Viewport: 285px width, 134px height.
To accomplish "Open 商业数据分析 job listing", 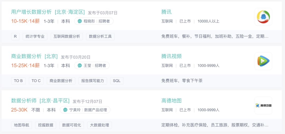I will tap(26, 56).
